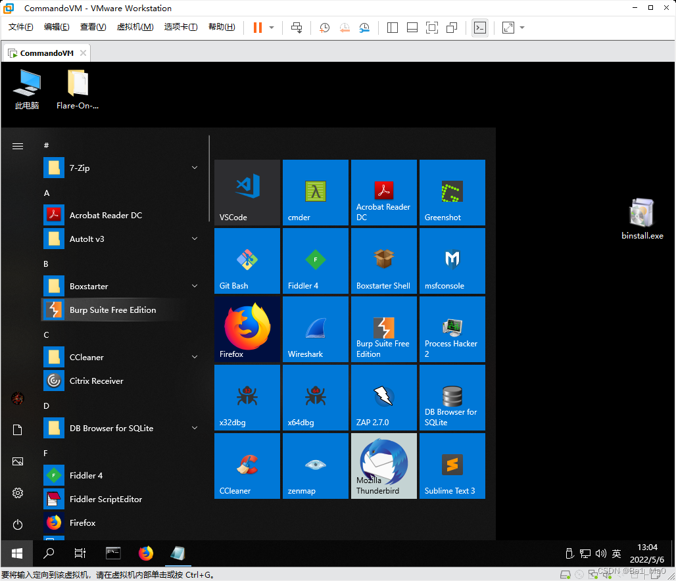The image size is (676, 581).
Task: Select Burp Suite Free Edition in list
Action: tap(121, 310)
